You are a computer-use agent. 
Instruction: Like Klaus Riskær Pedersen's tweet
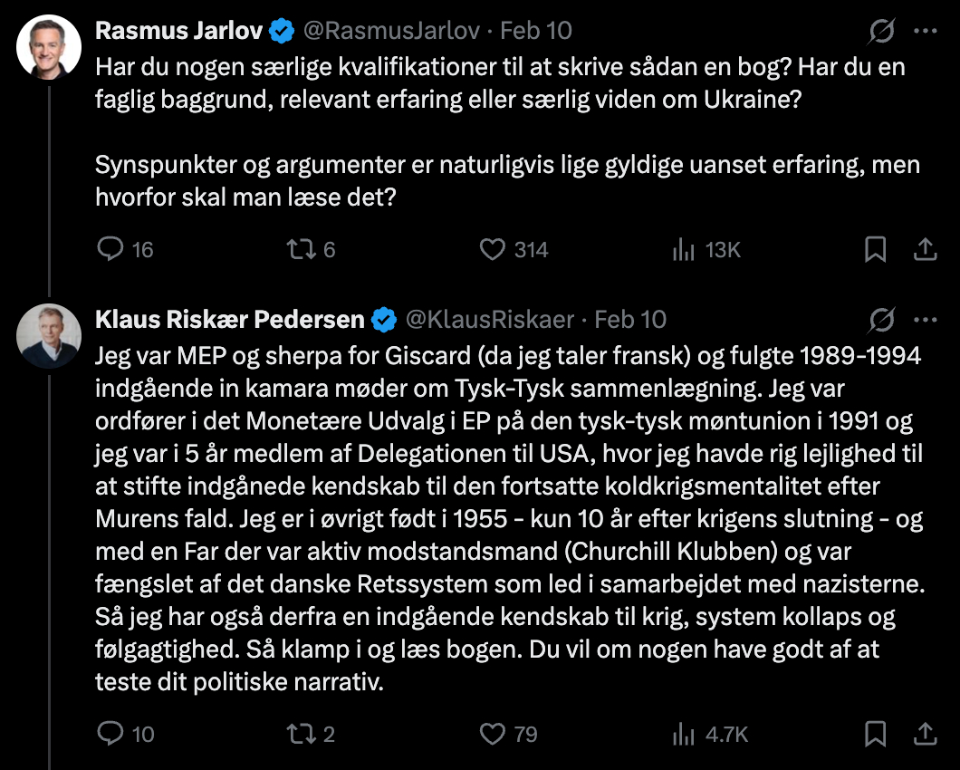(x=492, y=733)
